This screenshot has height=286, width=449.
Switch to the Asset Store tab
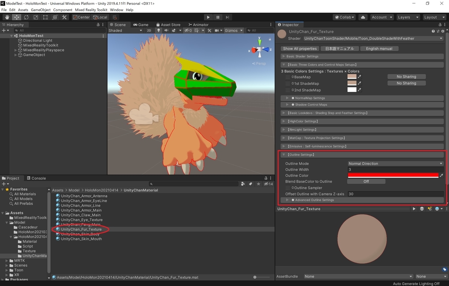pos(168,25)
